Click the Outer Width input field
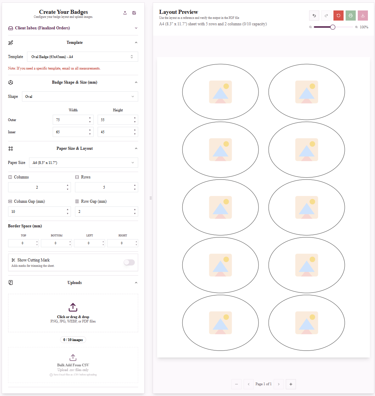 tap(73, 120)
